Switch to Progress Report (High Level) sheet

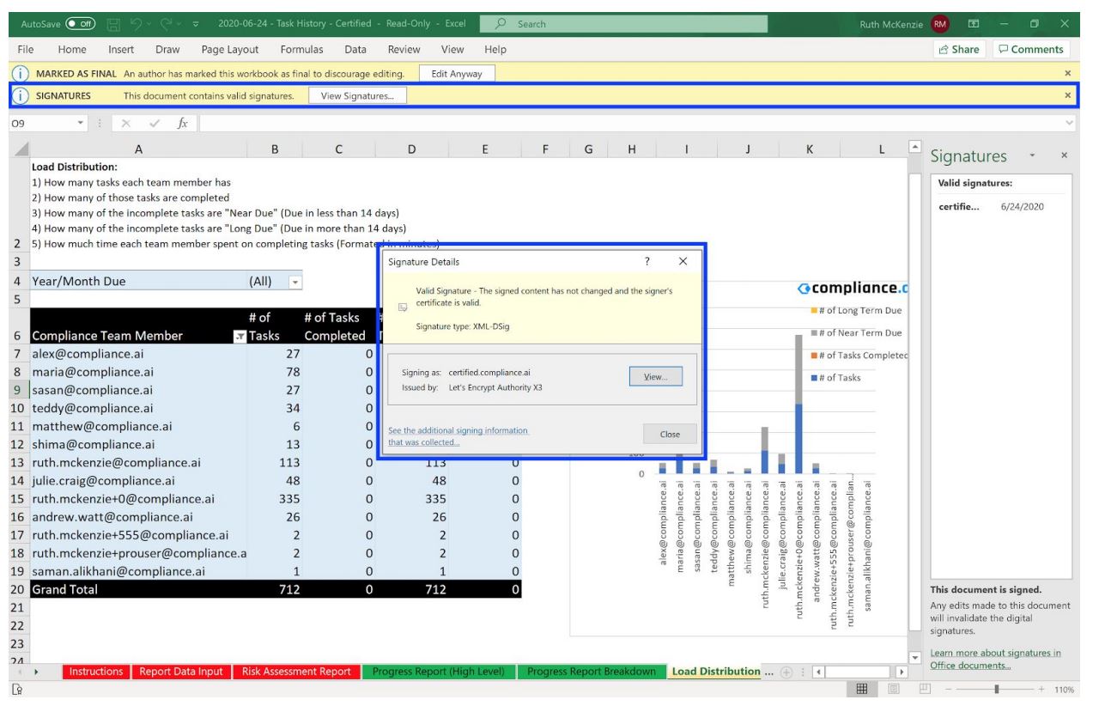pos(438,672)
